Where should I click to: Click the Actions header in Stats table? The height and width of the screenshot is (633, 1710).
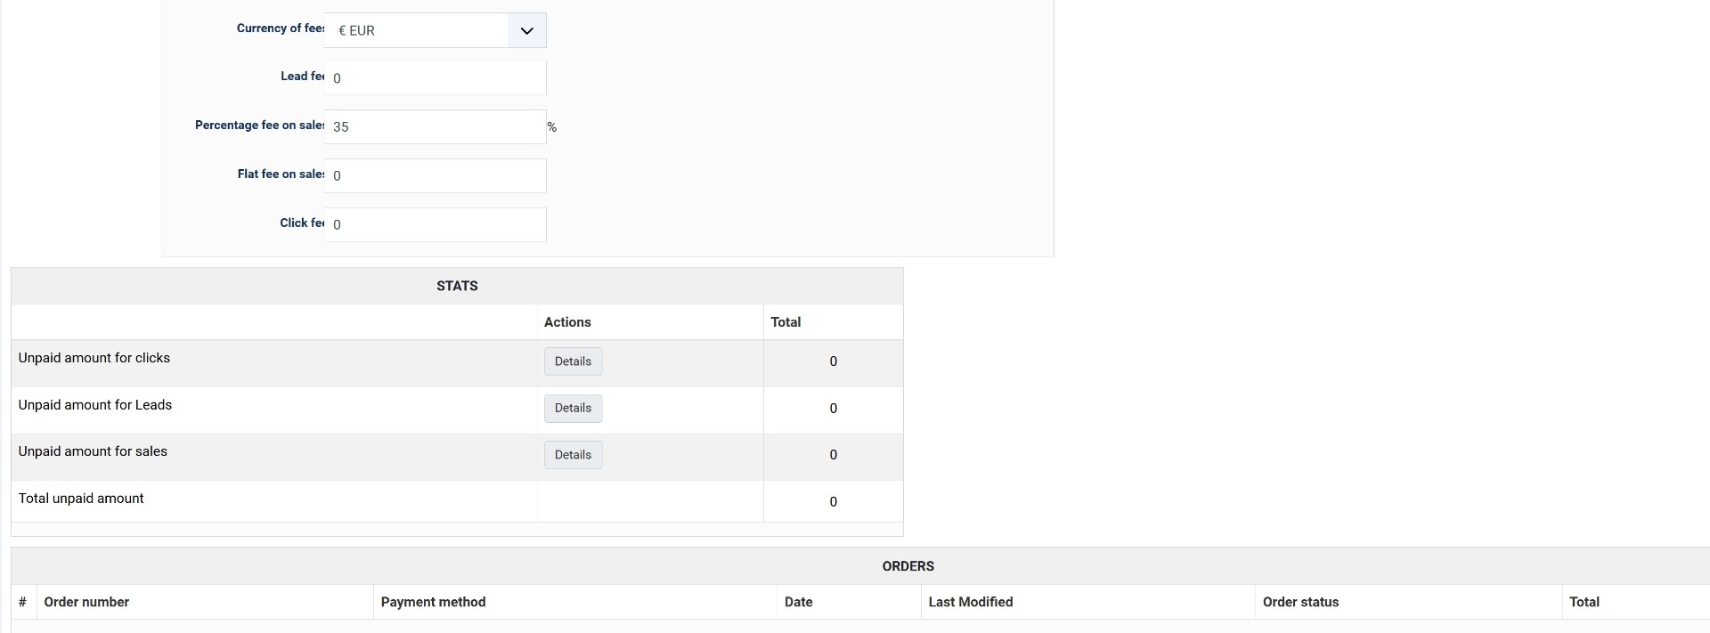[x=567, y=322]
